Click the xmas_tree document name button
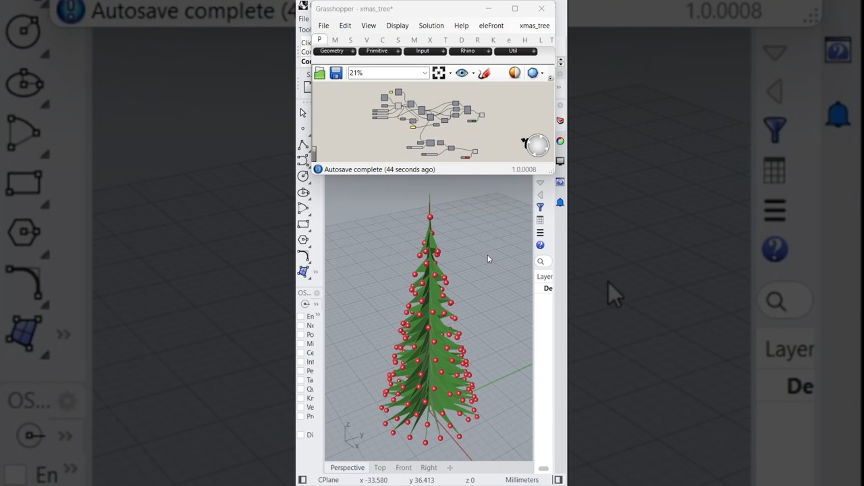864x486 pixels. [x=535, y=26]
